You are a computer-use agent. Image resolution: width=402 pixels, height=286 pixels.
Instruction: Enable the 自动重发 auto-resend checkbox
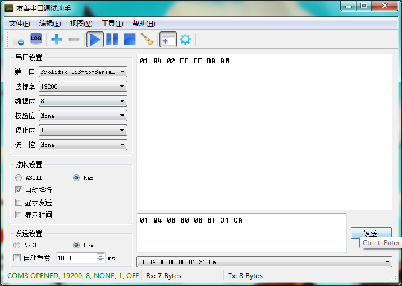tap(17, 258)
